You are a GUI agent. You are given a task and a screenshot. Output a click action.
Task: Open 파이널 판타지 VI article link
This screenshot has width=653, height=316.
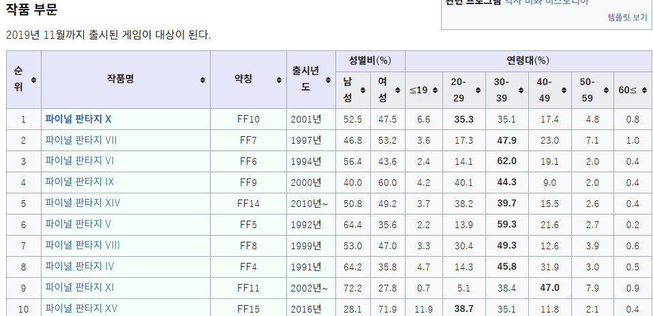click(80, 161)
